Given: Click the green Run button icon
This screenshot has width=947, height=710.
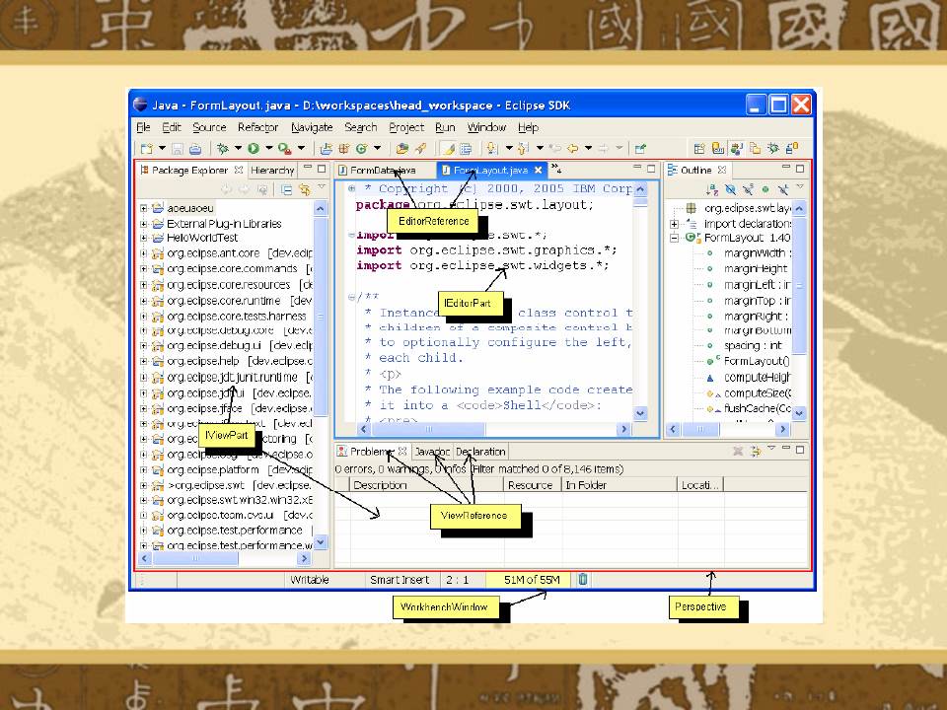Looking at the screenshot, I should point(254,149).
